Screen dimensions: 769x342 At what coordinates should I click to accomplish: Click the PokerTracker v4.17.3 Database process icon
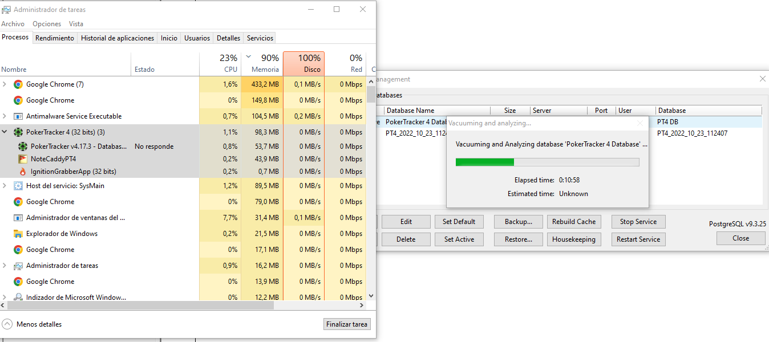tap(23, 146)
